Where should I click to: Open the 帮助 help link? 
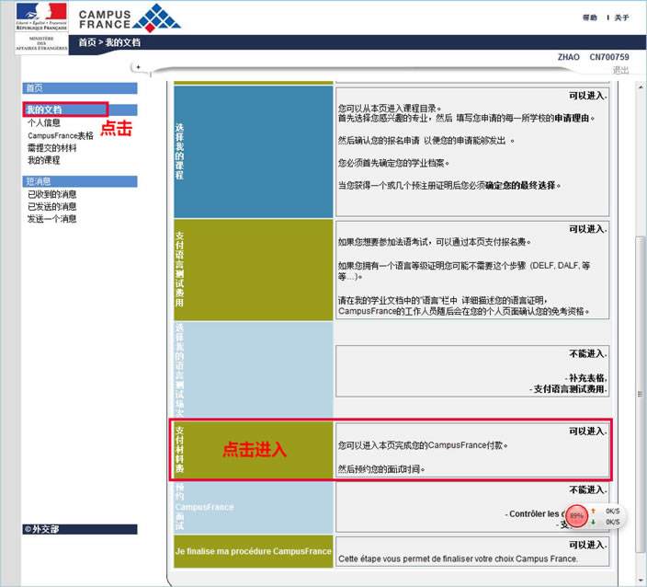click(590, 17)
